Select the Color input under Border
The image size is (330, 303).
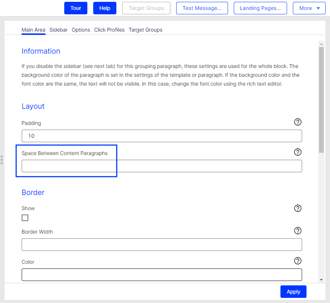coord(162,274)
